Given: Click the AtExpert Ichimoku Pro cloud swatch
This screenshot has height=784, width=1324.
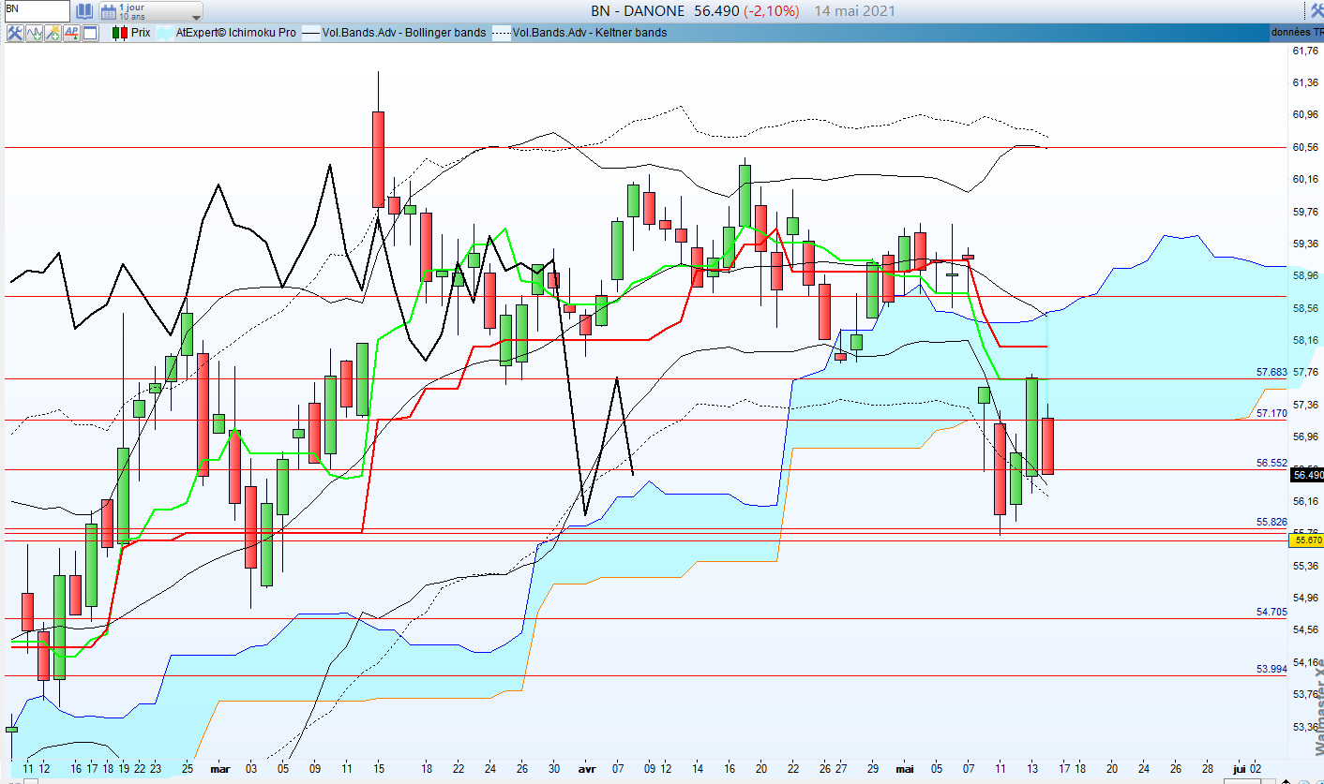Looking at the screenshot, I should (x=164, y=33).
